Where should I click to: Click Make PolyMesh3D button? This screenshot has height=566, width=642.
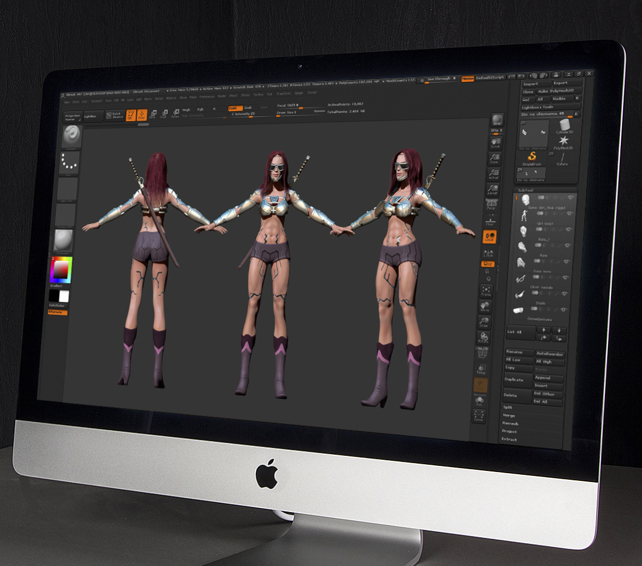pos(559,91)
